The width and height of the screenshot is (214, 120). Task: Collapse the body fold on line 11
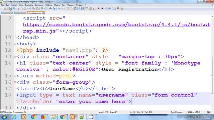[15, 44]
